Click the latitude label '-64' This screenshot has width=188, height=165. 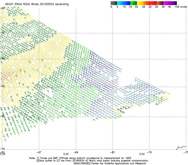click(3, 58)
